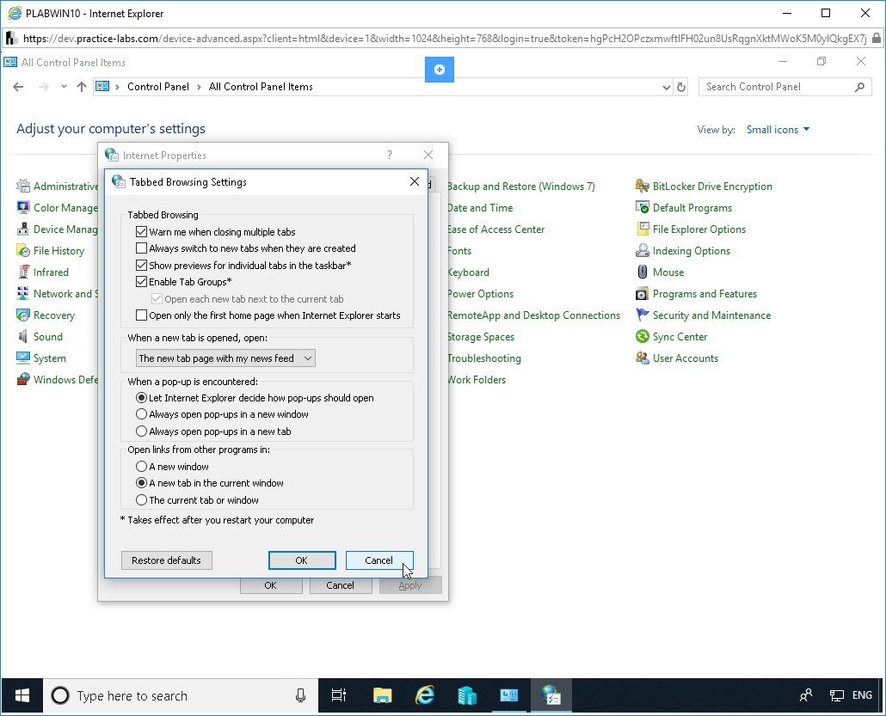Image resolution: width=886 pixels, height=716 pixels.
Task: Uncheck Enable Tab Groups
Action: (141, 281)
